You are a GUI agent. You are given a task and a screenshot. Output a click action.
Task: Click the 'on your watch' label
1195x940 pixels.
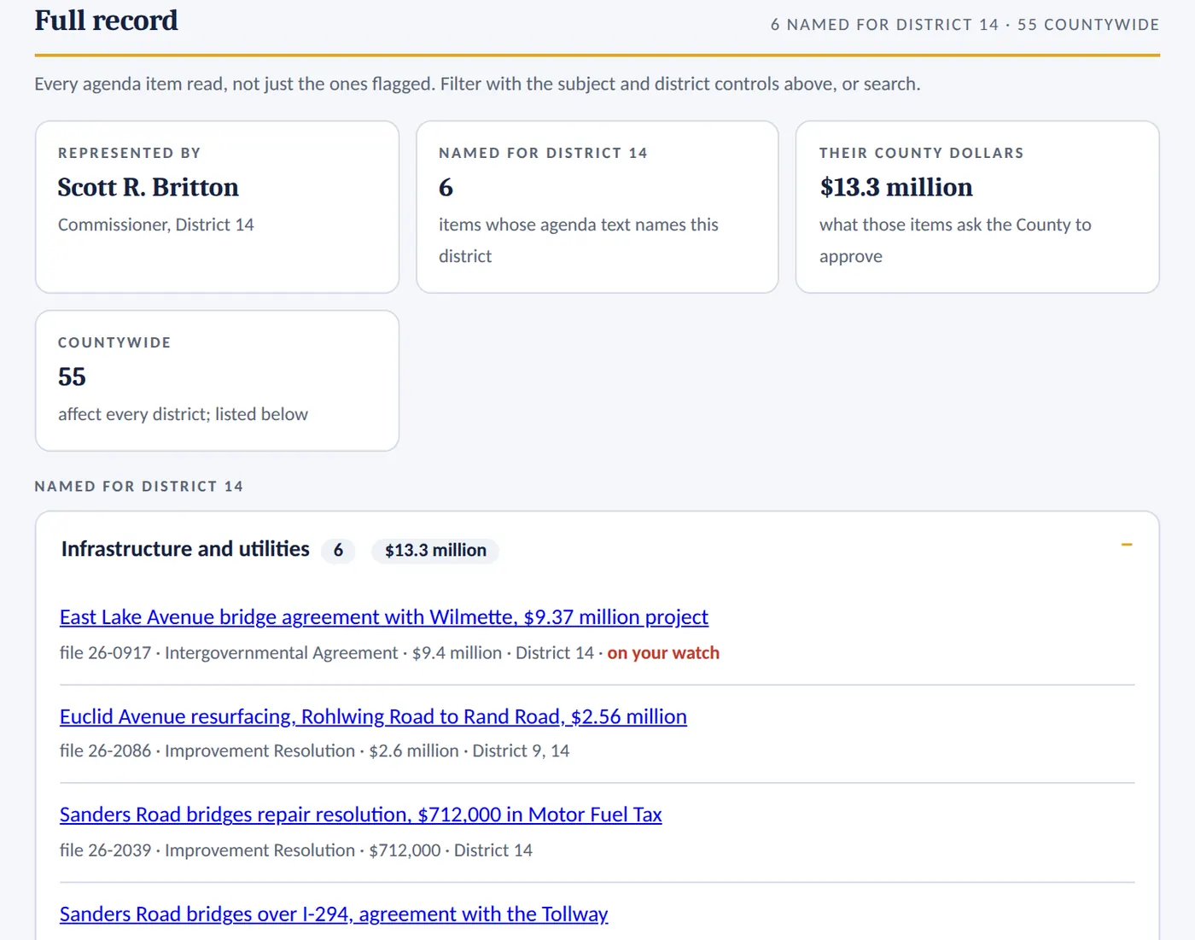click(x=663, y=653)
